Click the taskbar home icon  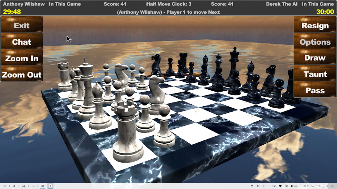(24, 186)
